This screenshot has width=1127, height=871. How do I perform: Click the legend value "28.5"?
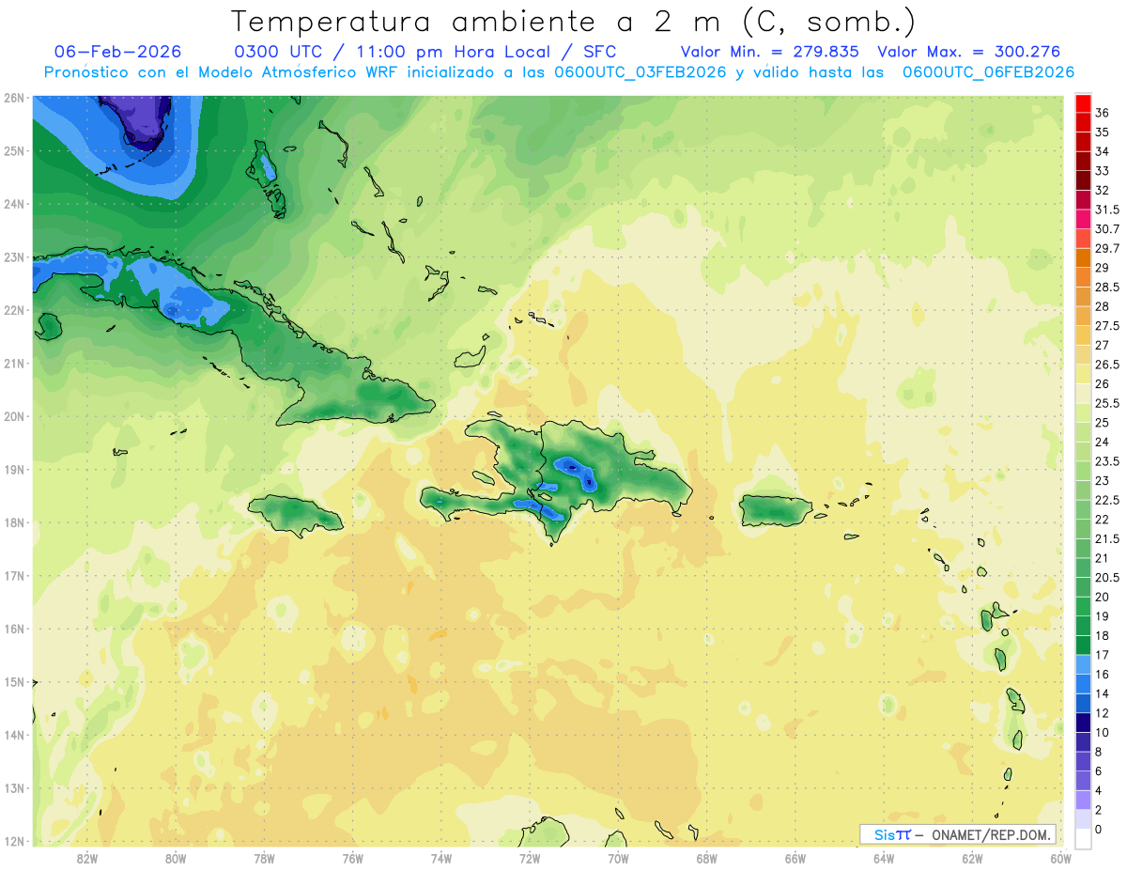coord(1107,287)
